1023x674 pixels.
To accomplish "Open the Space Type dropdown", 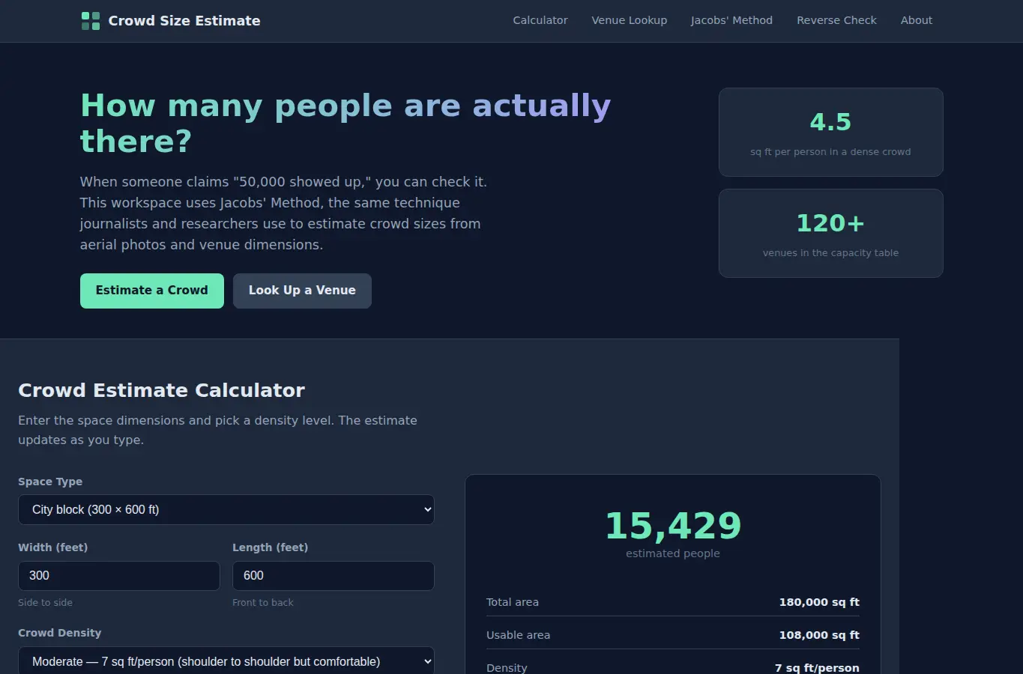I will pyautogui.click(x=226, y=509).
